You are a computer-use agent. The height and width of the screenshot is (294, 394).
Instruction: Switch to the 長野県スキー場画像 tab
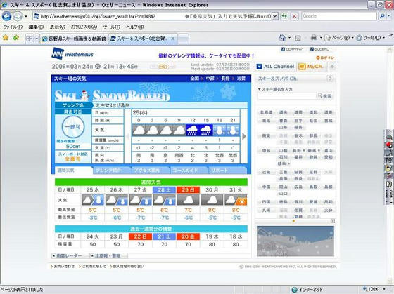pos(75,39)
